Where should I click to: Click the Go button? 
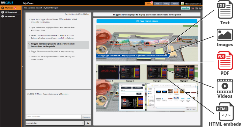pos(88,123)
